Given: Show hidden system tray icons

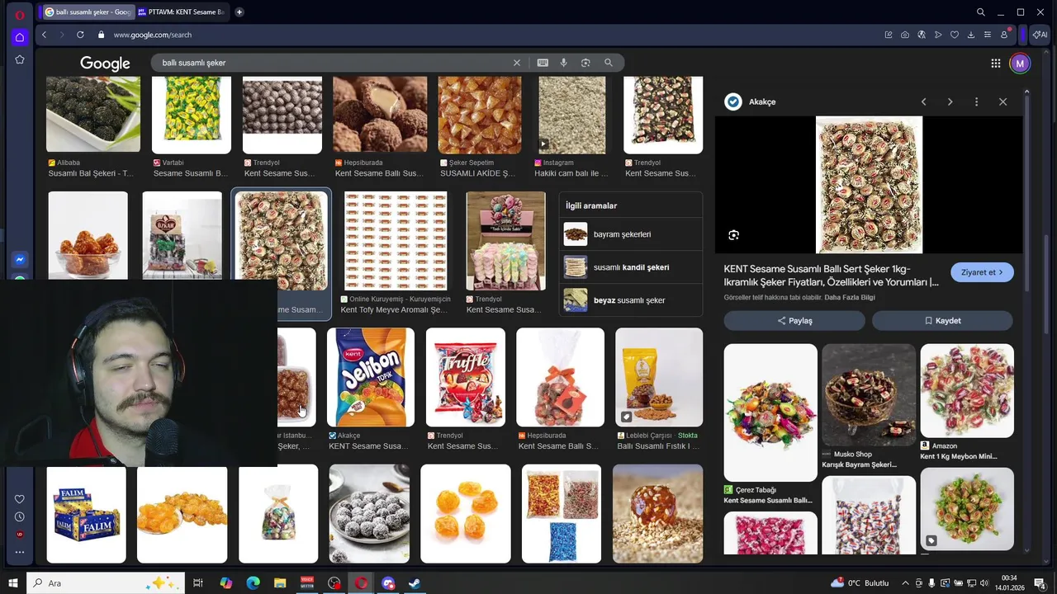Looking at the screenshot, I should (906, 583).
